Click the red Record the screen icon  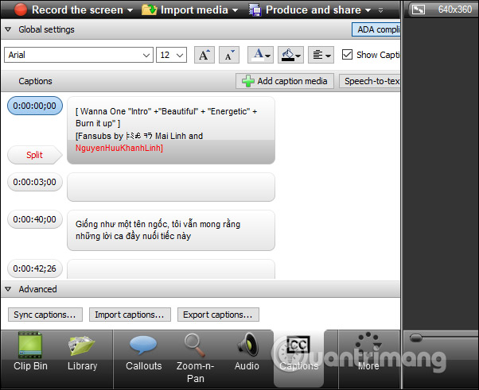click(x=21, y=10)
